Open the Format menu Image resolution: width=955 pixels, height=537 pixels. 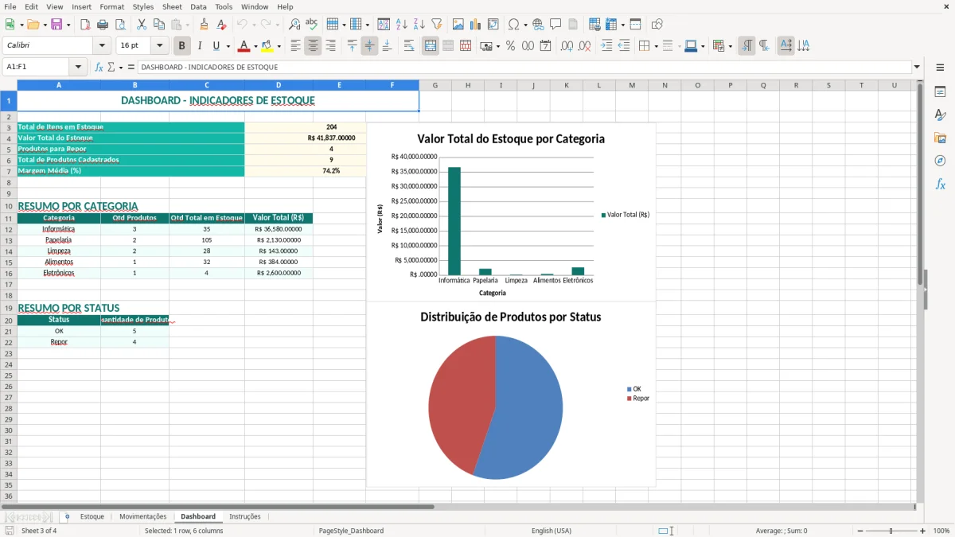(x=111, y=6)
